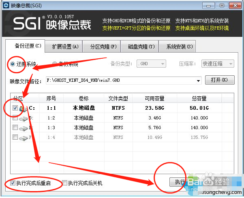Image resolution: width=244 pixels, height=198 pixels.
Task: Check the partition checkbox in row 1:3
Action: point(15,128)
